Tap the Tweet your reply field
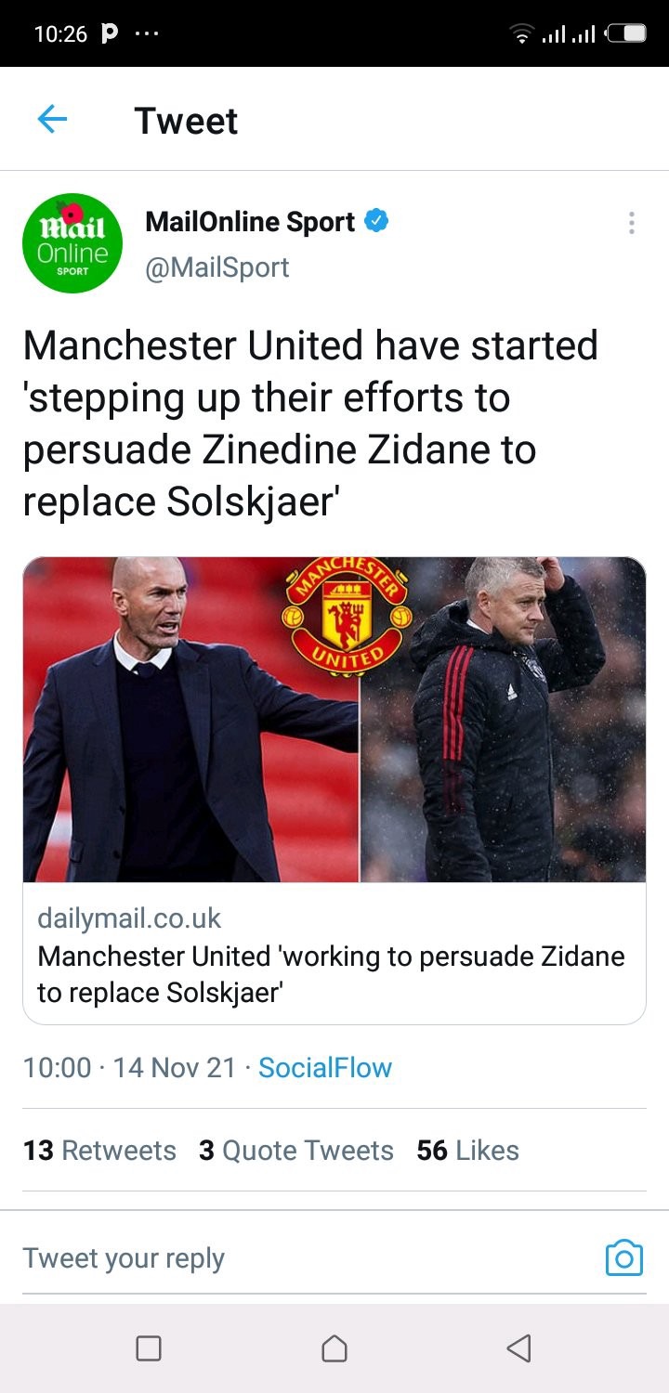The height and width of the screenshot is (1393, 669). pyautogui.click(x=307, y=1258)
